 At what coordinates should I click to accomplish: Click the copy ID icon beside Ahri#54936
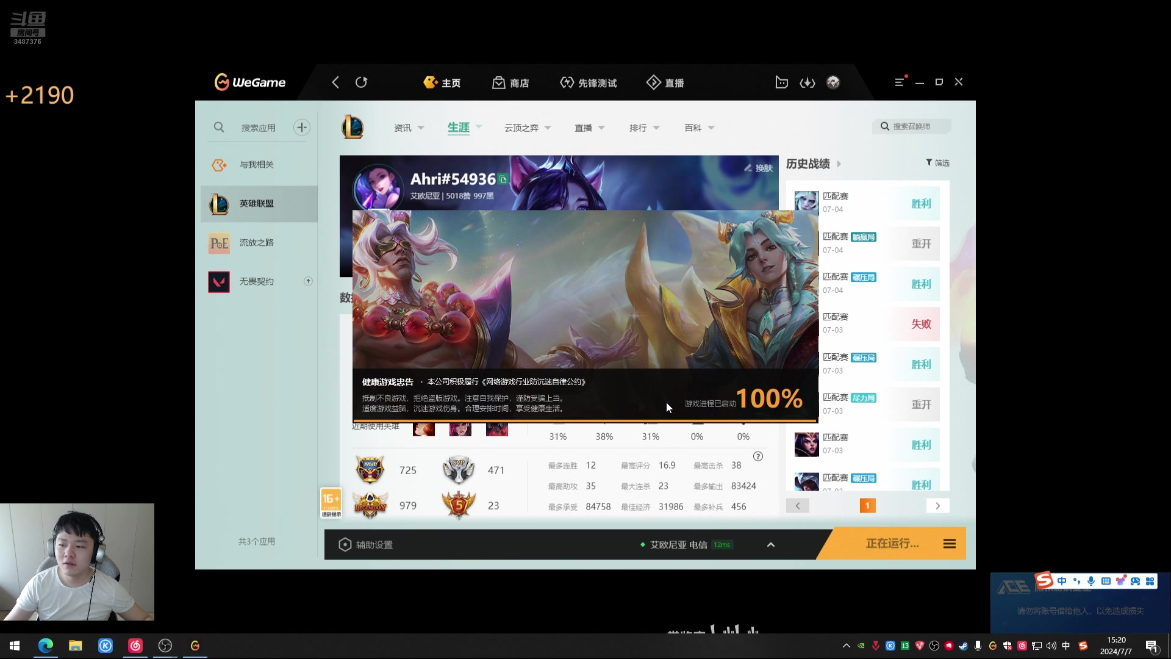(503, 179)
